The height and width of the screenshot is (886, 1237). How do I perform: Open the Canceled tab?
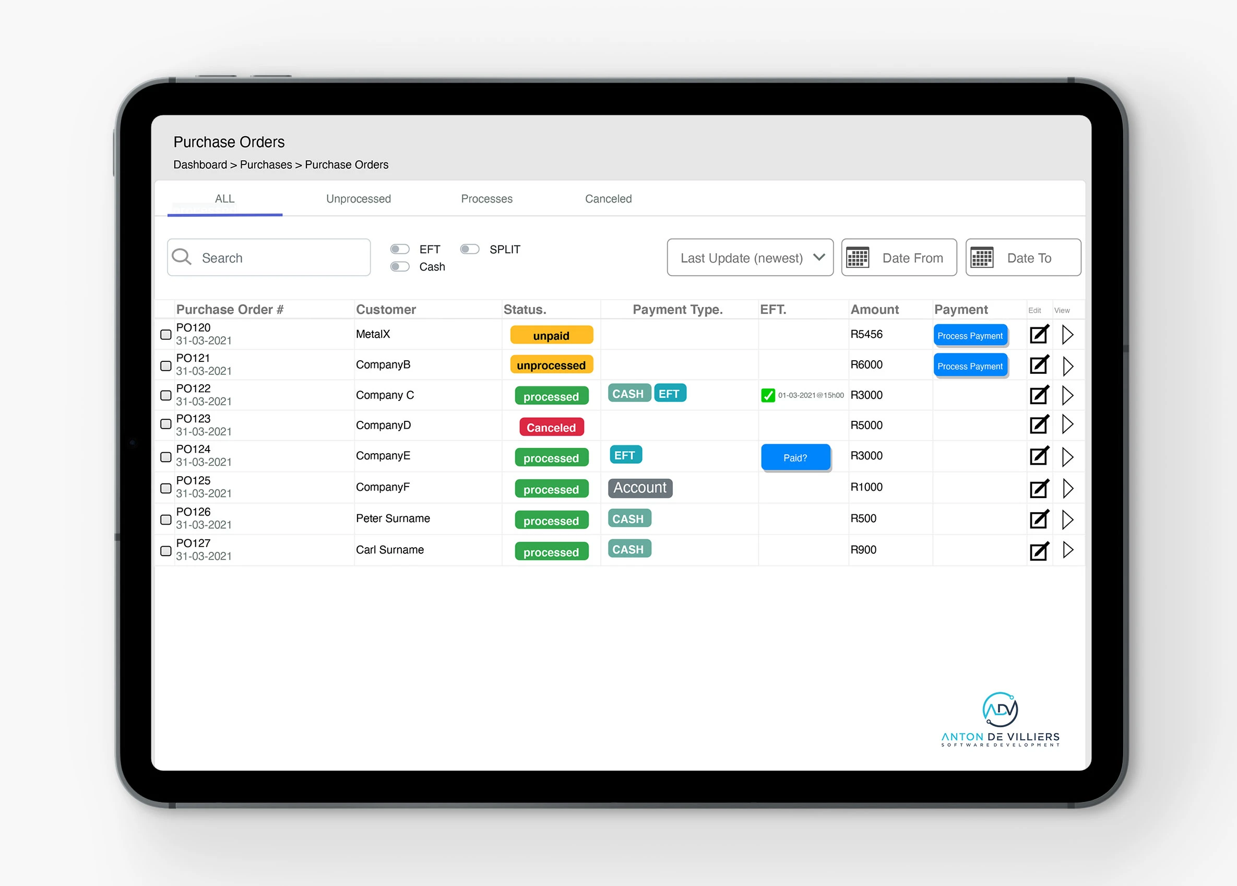click(608, 198)
